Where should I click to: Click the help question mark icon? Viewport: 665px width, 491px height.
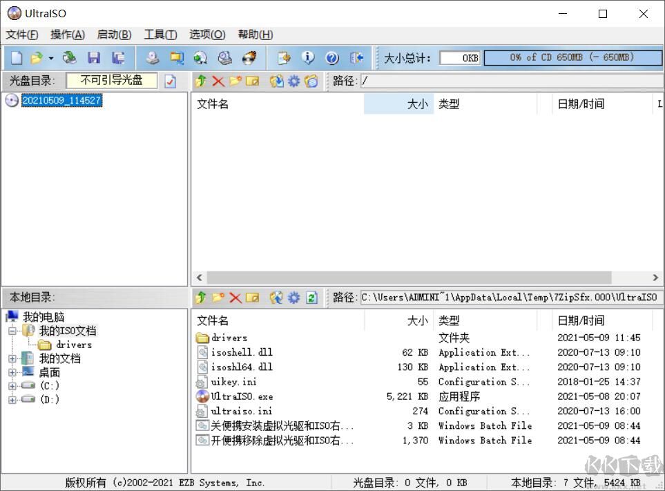[331, 58]
